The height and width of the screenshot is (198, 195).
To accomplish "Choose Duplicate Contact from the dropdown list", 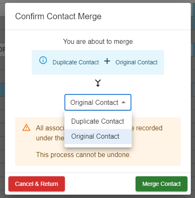I will (98, 121).
